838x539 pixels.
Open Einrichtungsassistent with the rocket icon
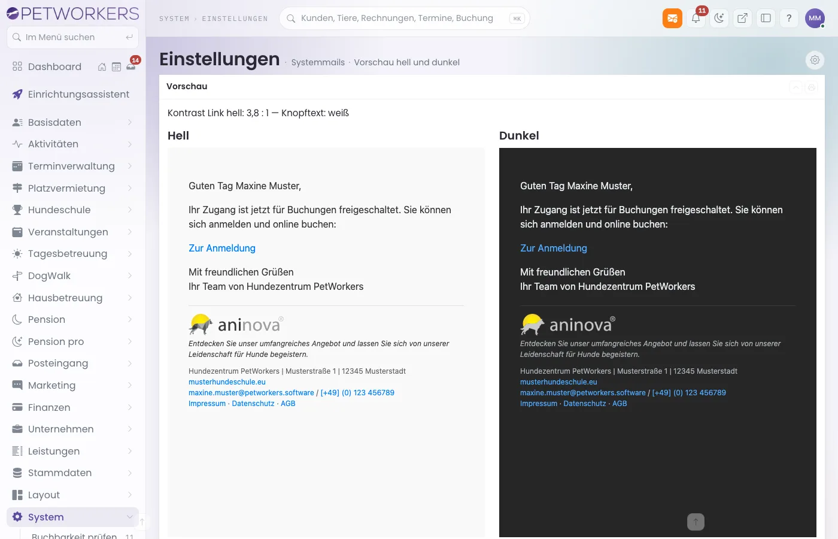(x=72, y=94)
